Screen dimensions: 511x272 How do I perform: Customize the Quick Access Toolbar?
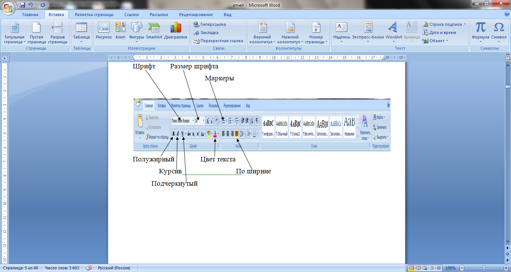point(53,5)
